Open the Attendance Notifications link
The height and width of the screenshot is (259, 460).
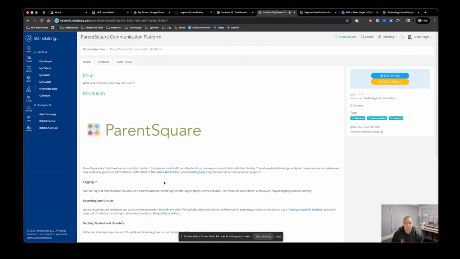[x=165, y=172]
